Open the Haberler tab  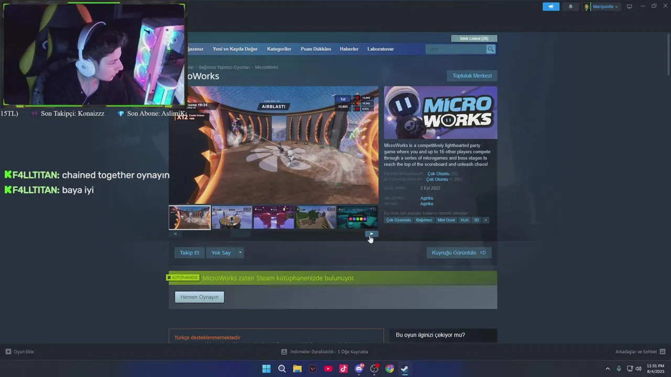pyautogui.click(x=349, y=49)
